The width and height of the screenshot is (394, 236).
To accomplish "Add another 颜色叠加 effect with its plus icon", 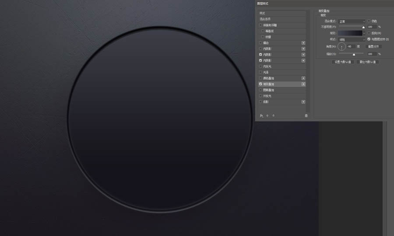I will click(x=303, y=78).
